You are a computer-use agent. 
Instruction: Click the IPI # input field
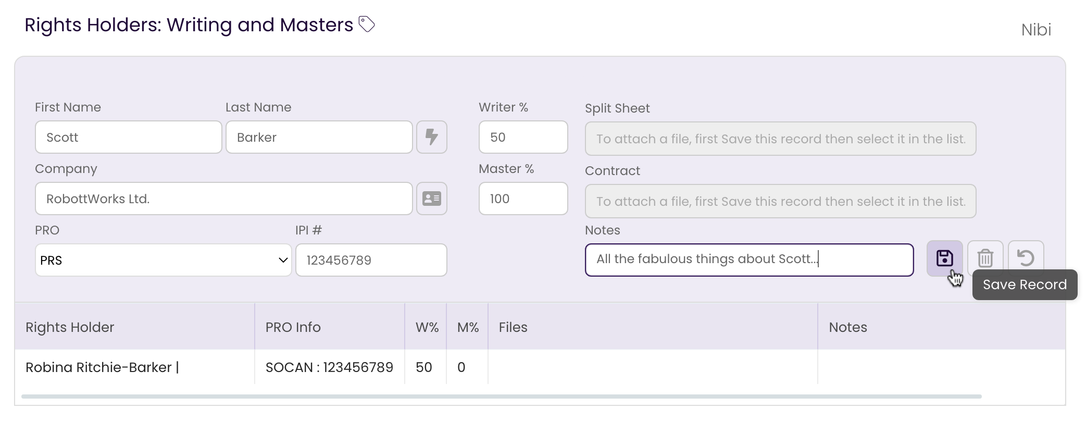371,260
